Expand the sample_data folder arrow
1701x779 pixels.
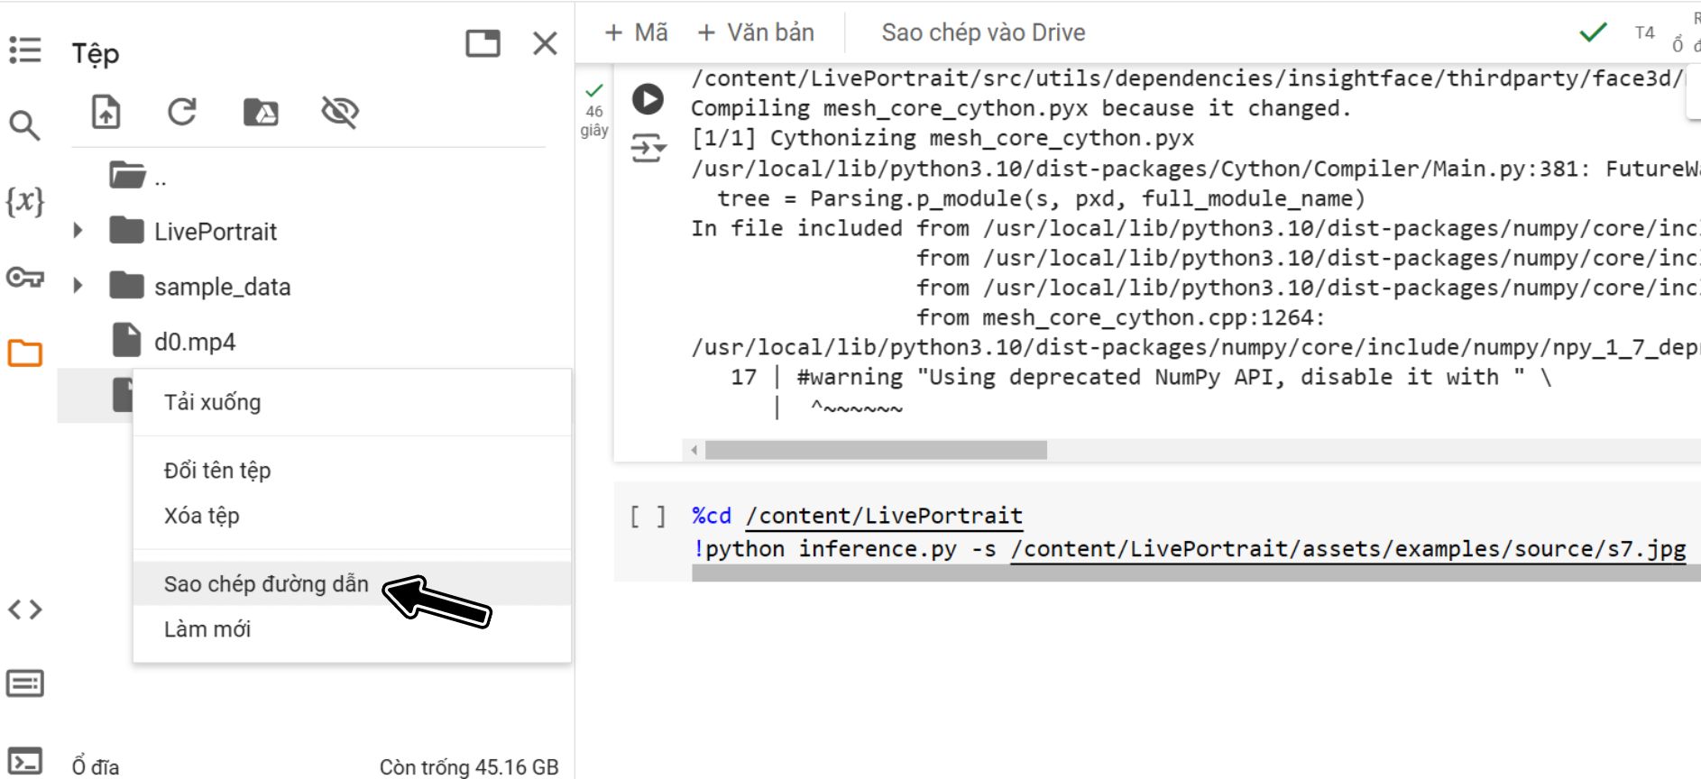78,286
